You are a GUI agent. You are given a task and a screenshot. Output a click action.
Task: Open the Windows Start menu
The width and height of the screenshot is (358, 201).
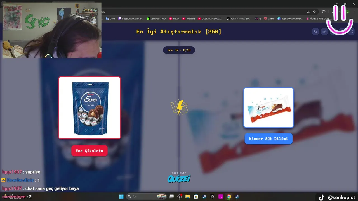click(x=121, y=197)
